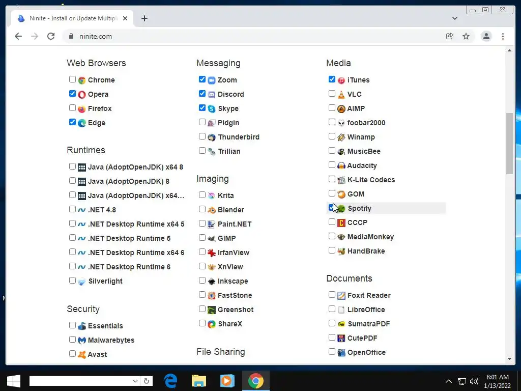This screenshot has width=521, height=391.
Task: Click the Blender app icon
Action: coord(212,210)
